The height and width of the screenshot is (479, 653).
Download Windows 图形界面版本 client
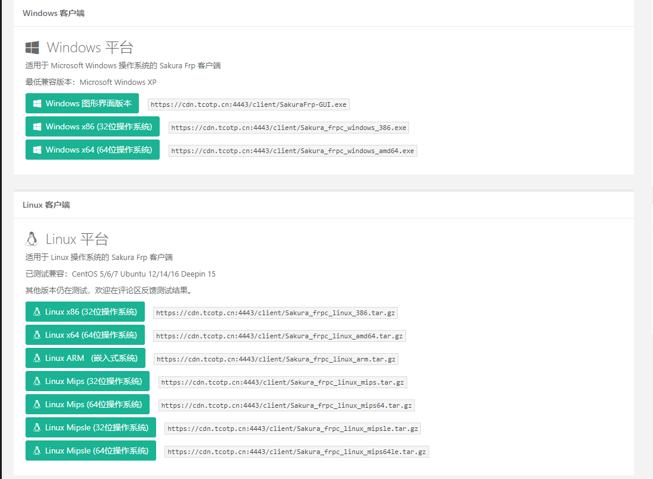pos(82,103)
